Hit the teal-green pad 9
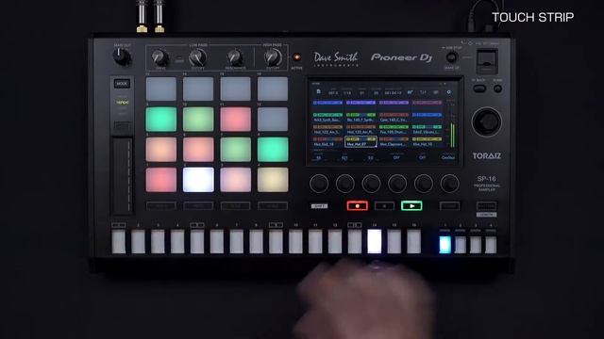This screenshot has height=339, width=604. click(x=161, y=120)
